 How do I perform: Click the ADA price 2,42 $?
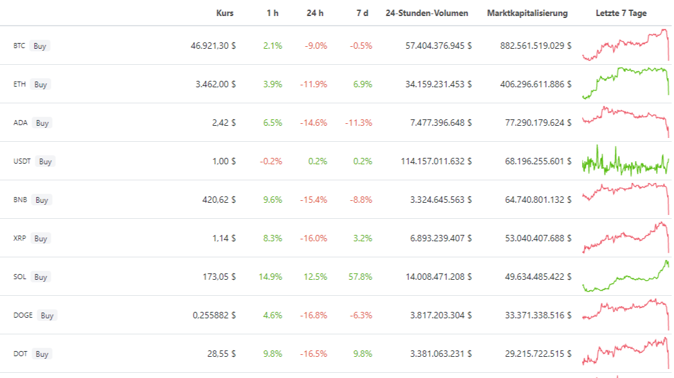click(224, 123)
